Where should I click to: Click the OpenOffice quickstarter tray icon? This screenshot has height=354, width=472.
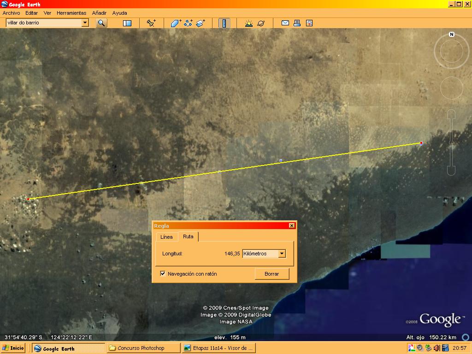[x=445, y=348]
